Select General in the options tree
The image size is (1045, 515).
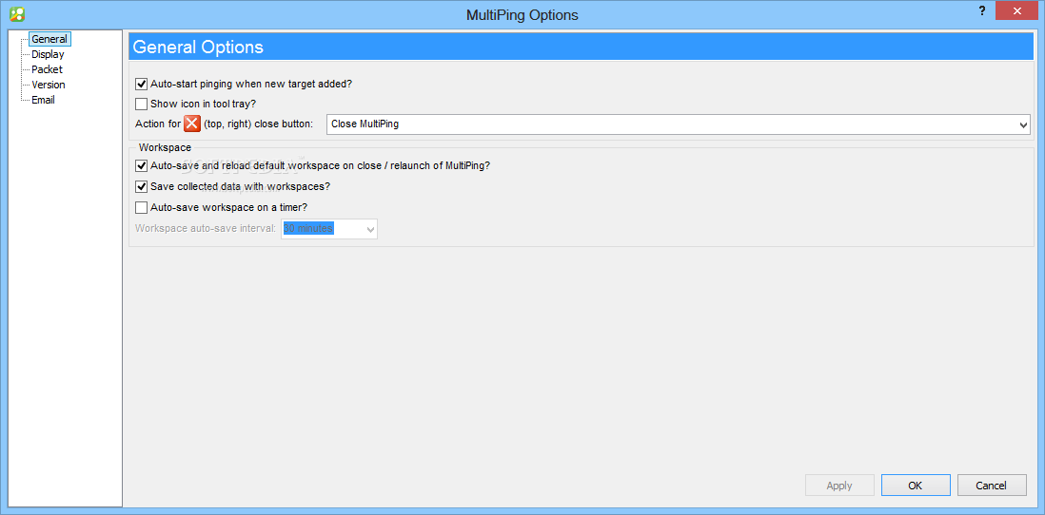point(49,39)
